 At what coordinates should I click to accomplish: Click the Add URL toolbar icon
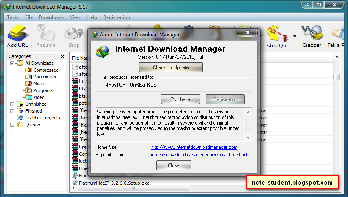pos(17,34)
